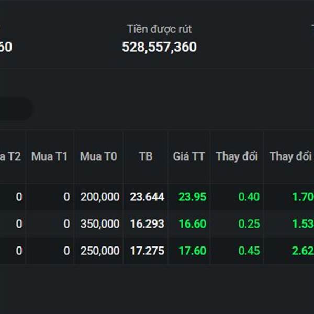Image resolution: width=314 pixels, height=314 pixels.
Task: Click the 0.45 change value
Action: pyautogui.click(x=249, y=251)
